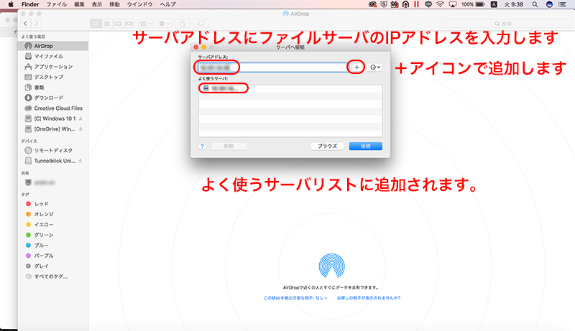Open help with the ? button
575x331 pixels.
pos(202,146)
